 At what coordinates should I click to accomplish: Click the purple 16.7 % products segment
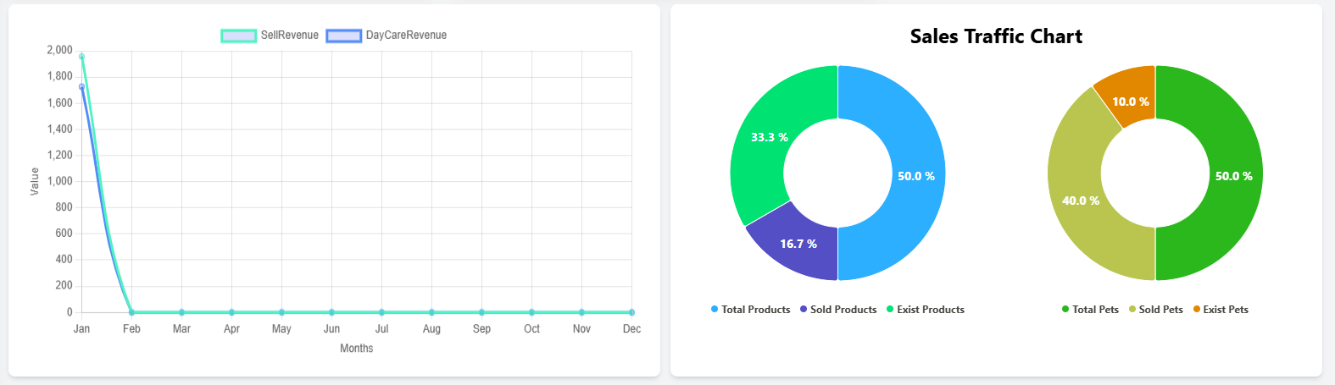tap(798, 244)
